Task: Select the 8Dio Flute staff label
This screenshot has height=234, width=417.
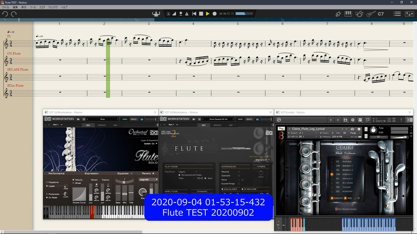Action: (16, 85)
